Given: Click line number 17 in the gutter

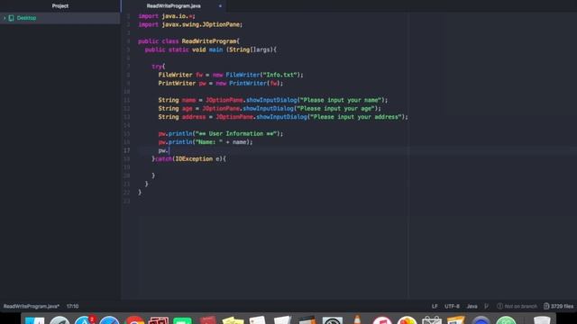Looking at the screenshot, I should (x=126, y=150).
